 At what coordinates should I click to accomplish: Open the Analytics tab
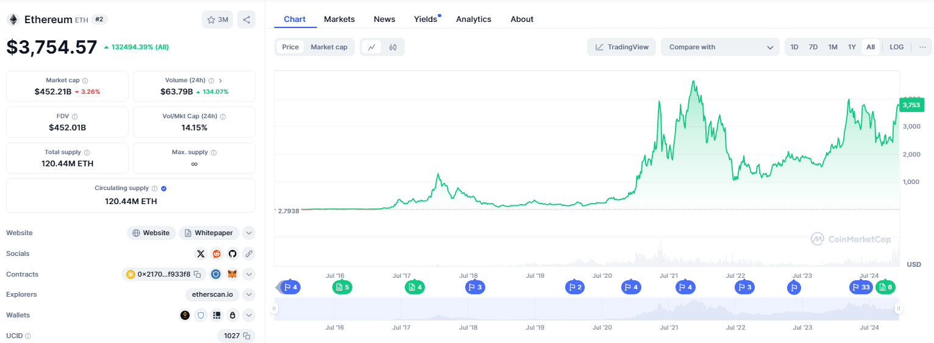[x=473, y=19]
